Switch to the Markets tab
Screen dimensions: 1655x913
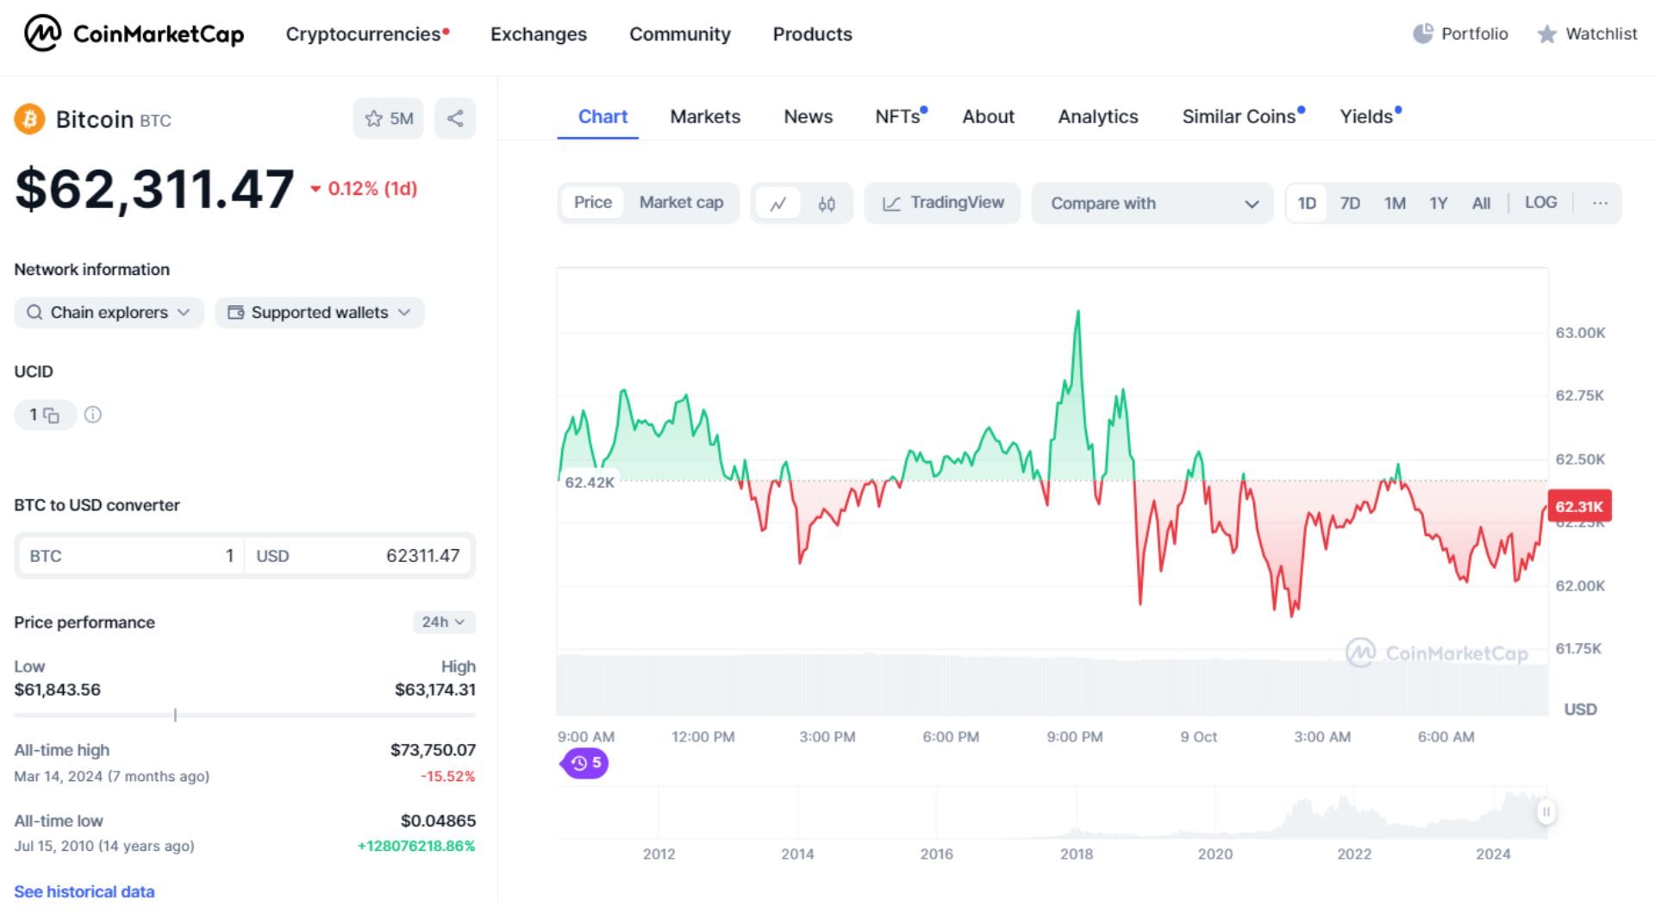coord(705,116)
